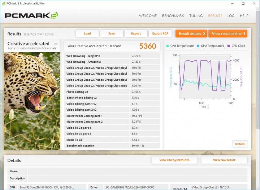Click the PCMark 8 logo
The height and width of the screenshot is (190, 260).
(x=31, y=16)
